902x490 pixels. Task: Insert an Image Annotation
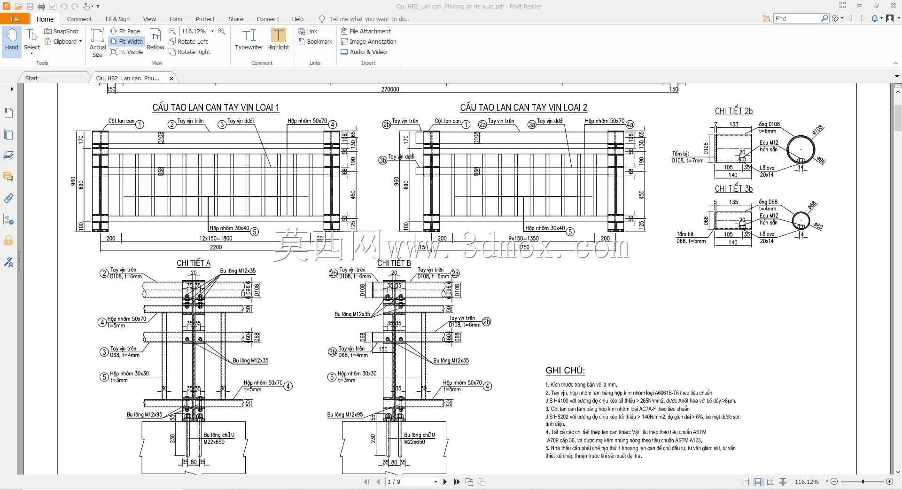point(369,41)
